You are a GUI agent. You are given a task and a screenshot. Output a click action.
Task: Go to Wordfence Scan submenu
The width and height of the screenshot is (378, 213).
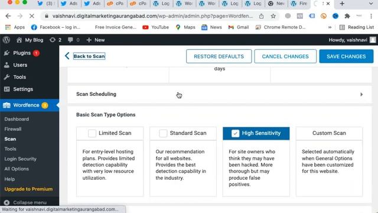click(x=10, y=139)
